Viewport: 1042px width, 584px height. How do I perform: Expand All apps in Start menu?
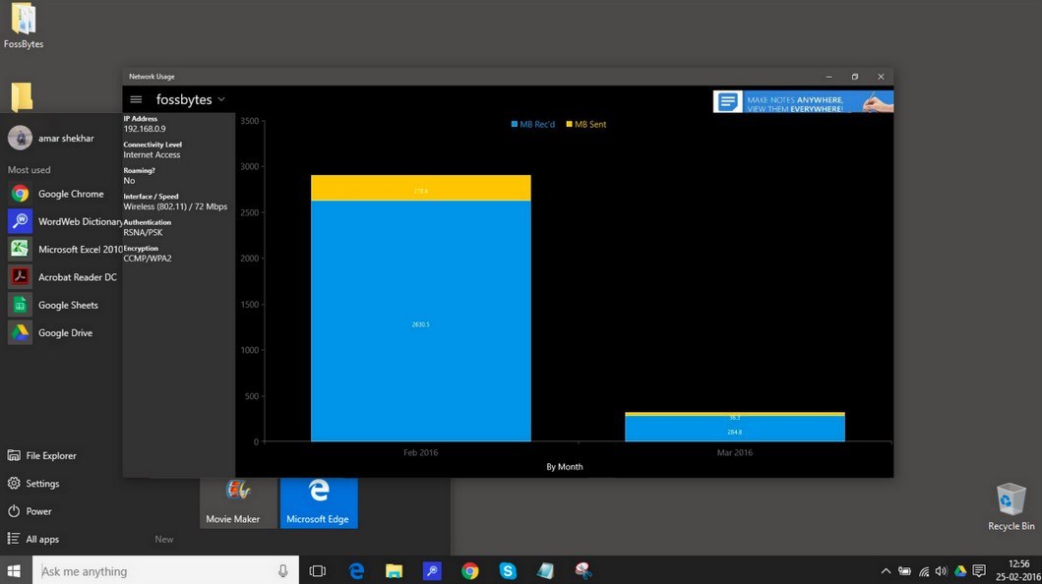[42, 539]
